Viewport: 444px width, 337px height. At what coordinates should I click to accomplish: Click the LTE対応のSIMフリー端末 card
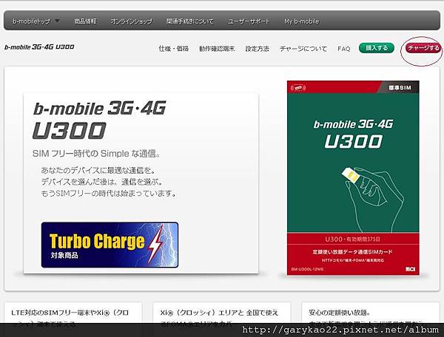click(73, 313)
